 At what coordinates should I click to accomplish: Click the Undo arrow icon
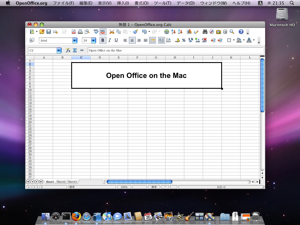coord(144,32)
